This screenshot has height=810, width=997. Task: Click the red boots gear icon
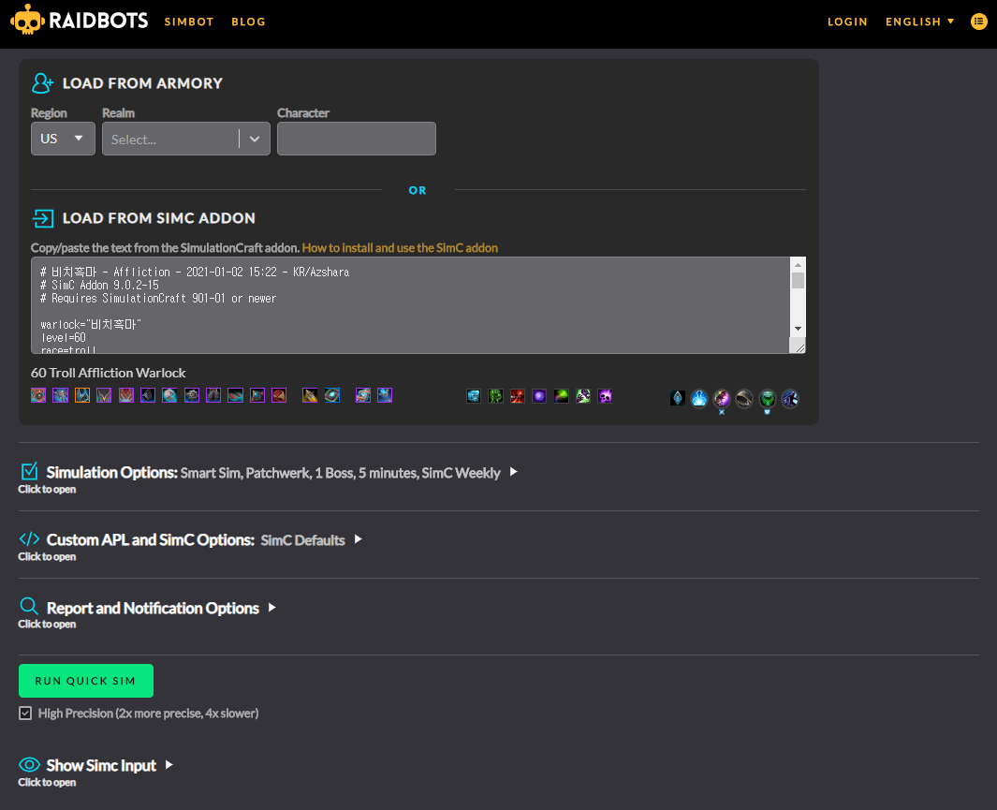point(235,395)
